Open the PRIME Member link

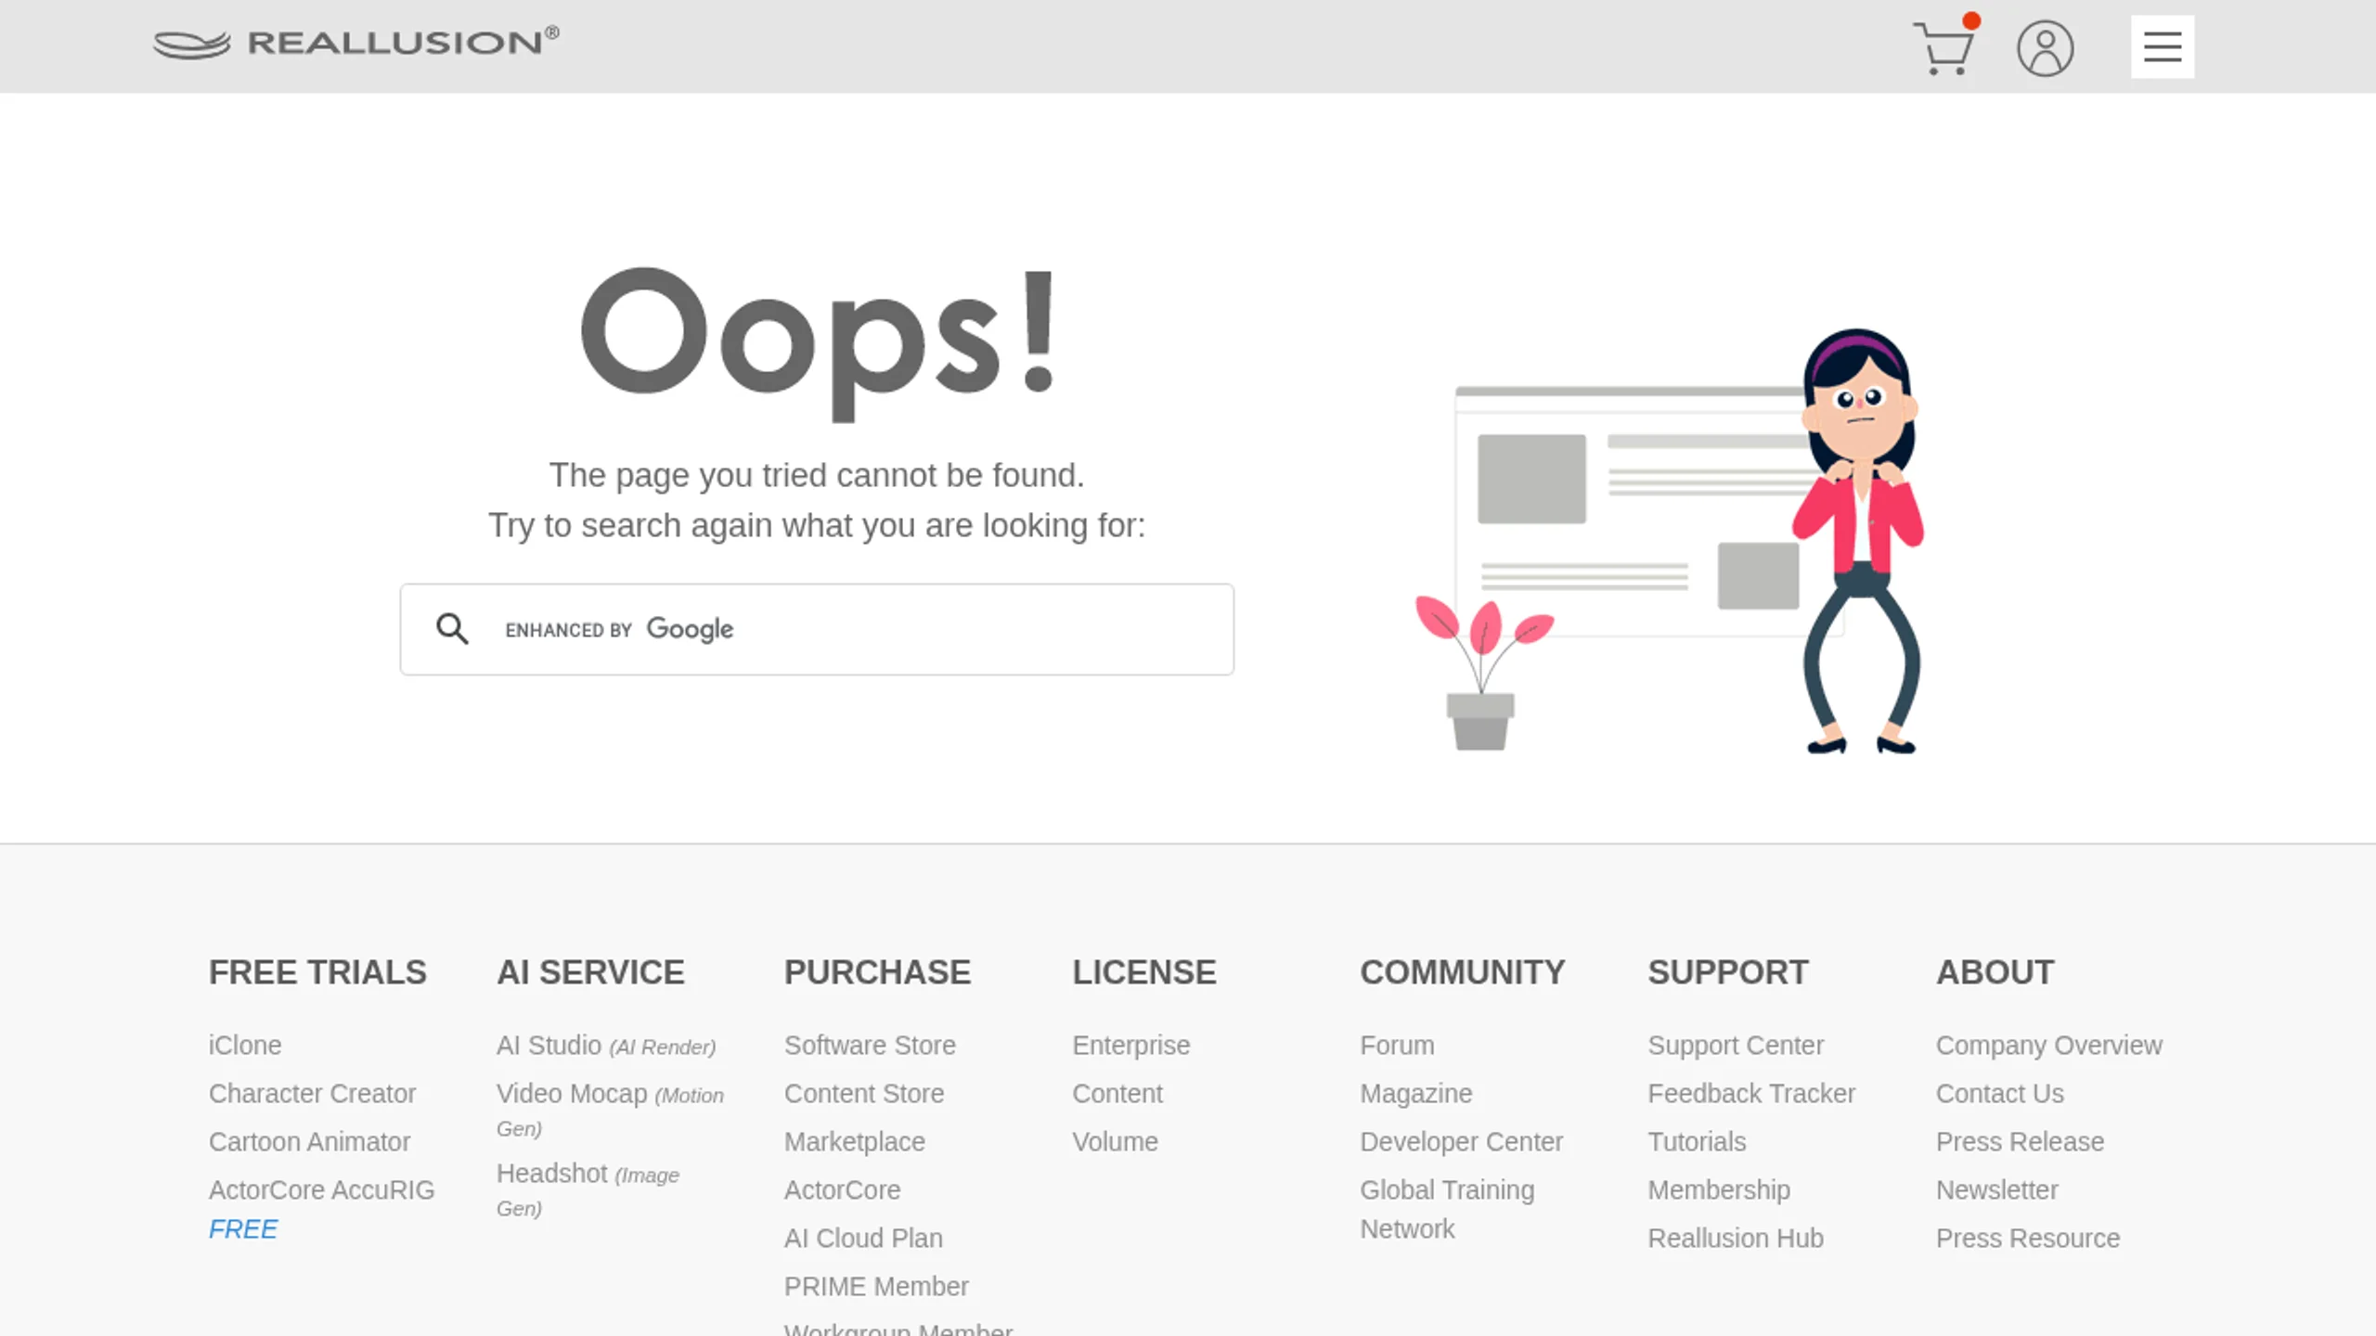[x=876, y=1286]
